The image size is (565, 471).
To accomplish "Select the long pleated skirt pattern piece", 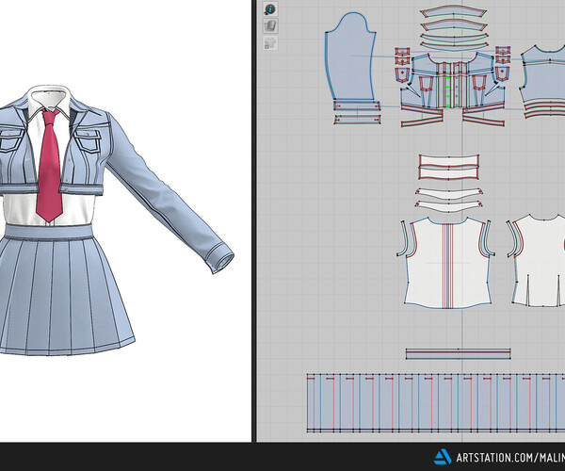I will pos(436,403).
